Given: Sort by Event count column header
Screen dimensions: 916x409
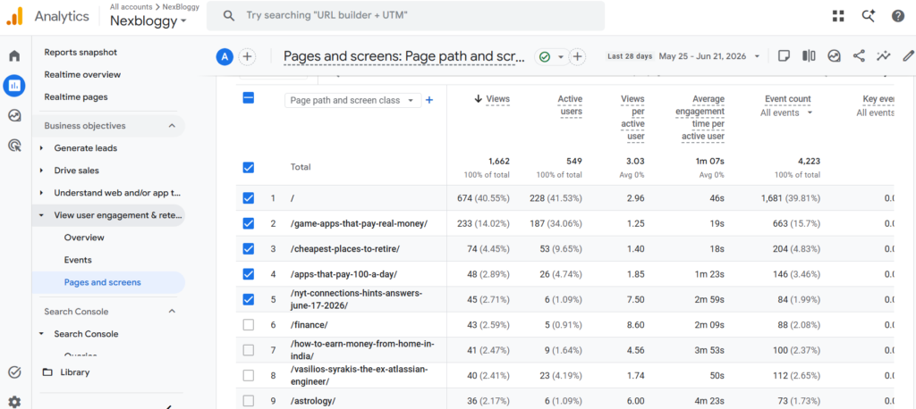Looking at the screenshot, I should point(787,99).
